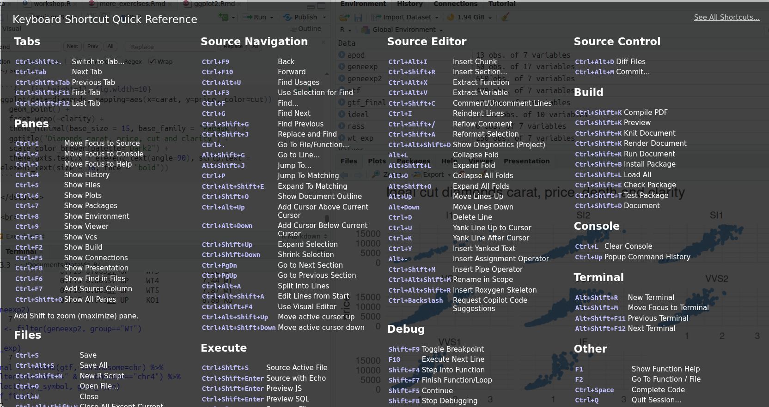Screen dimensions: 769x407
Task: Click the 'New Terminal' shortcut entry
Action: coord(651,298)
